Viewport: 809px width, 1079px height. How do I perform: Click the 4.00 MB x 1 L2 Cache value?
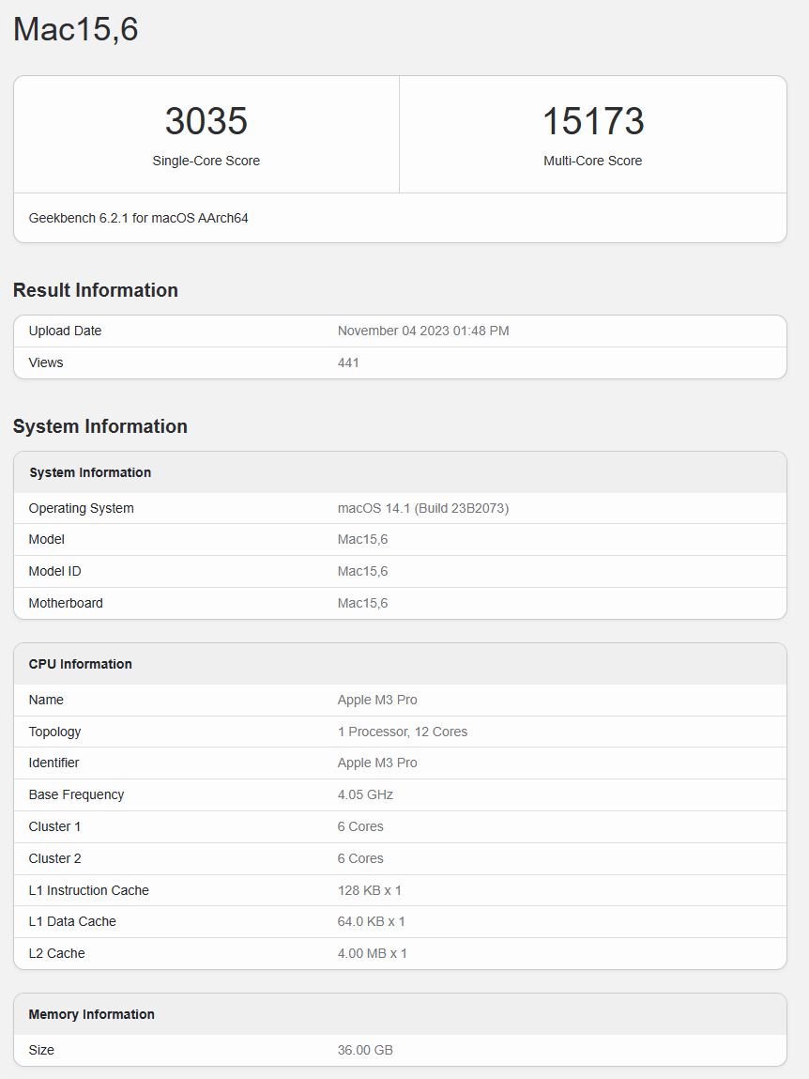[373, 953]
